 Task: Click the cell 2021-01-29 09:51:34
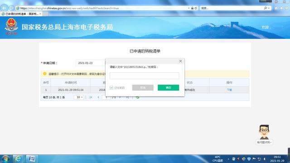click(71, 90)
